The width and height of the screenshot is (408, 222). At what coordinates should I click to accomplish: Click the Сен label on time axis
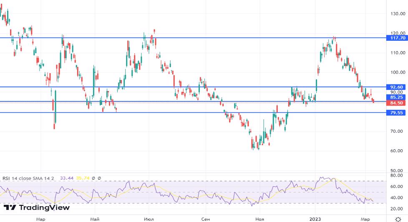click(204, 219)
